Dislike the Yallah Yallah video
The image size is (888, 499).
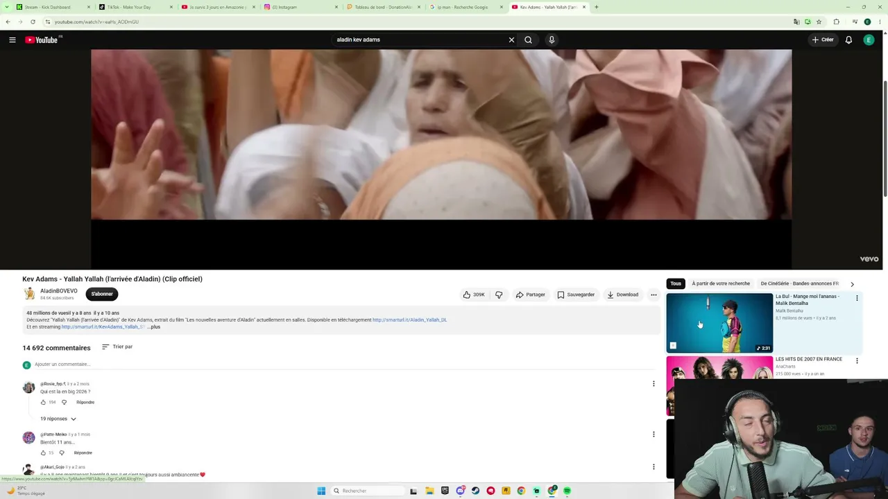point(499,295)
